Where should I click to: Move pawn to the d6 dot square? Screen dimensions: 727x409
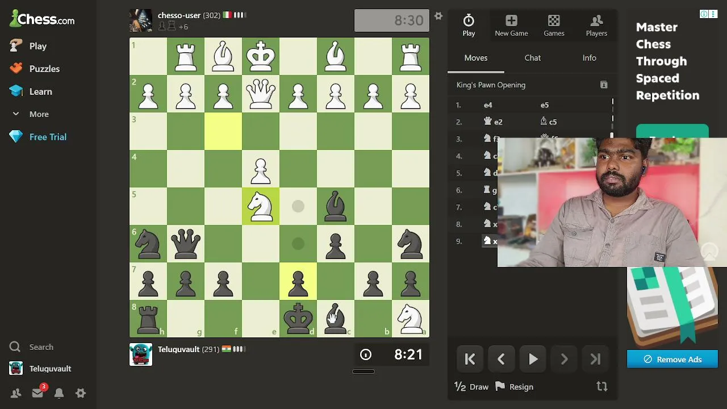pos(298,244)
